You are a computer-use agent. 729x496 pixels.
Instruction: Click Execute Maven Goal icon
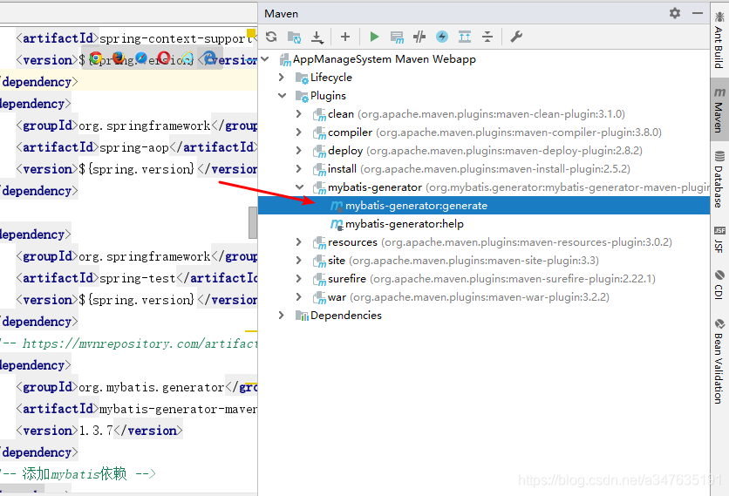point(397,37)
